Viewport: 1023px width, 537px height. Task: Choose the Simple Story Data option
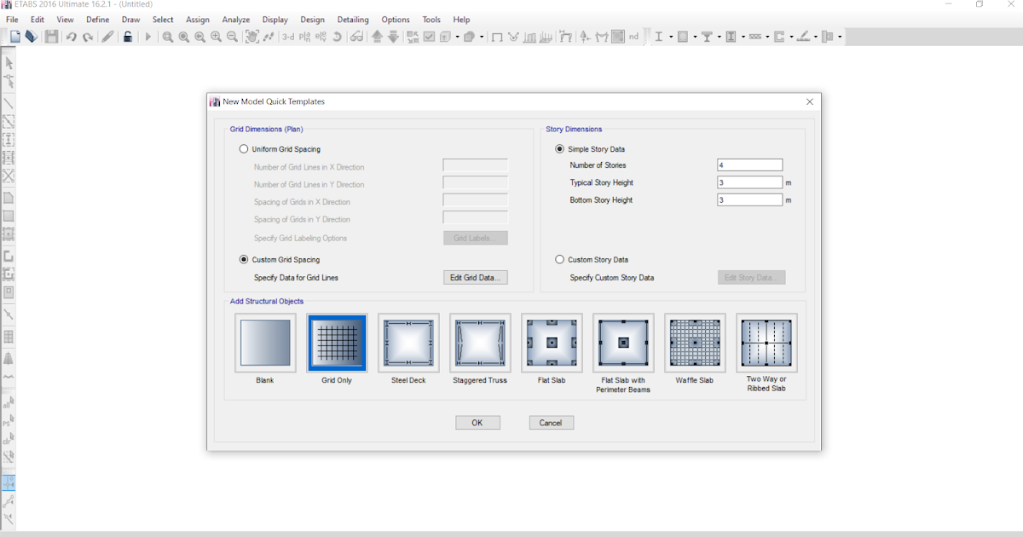[559, 148]
